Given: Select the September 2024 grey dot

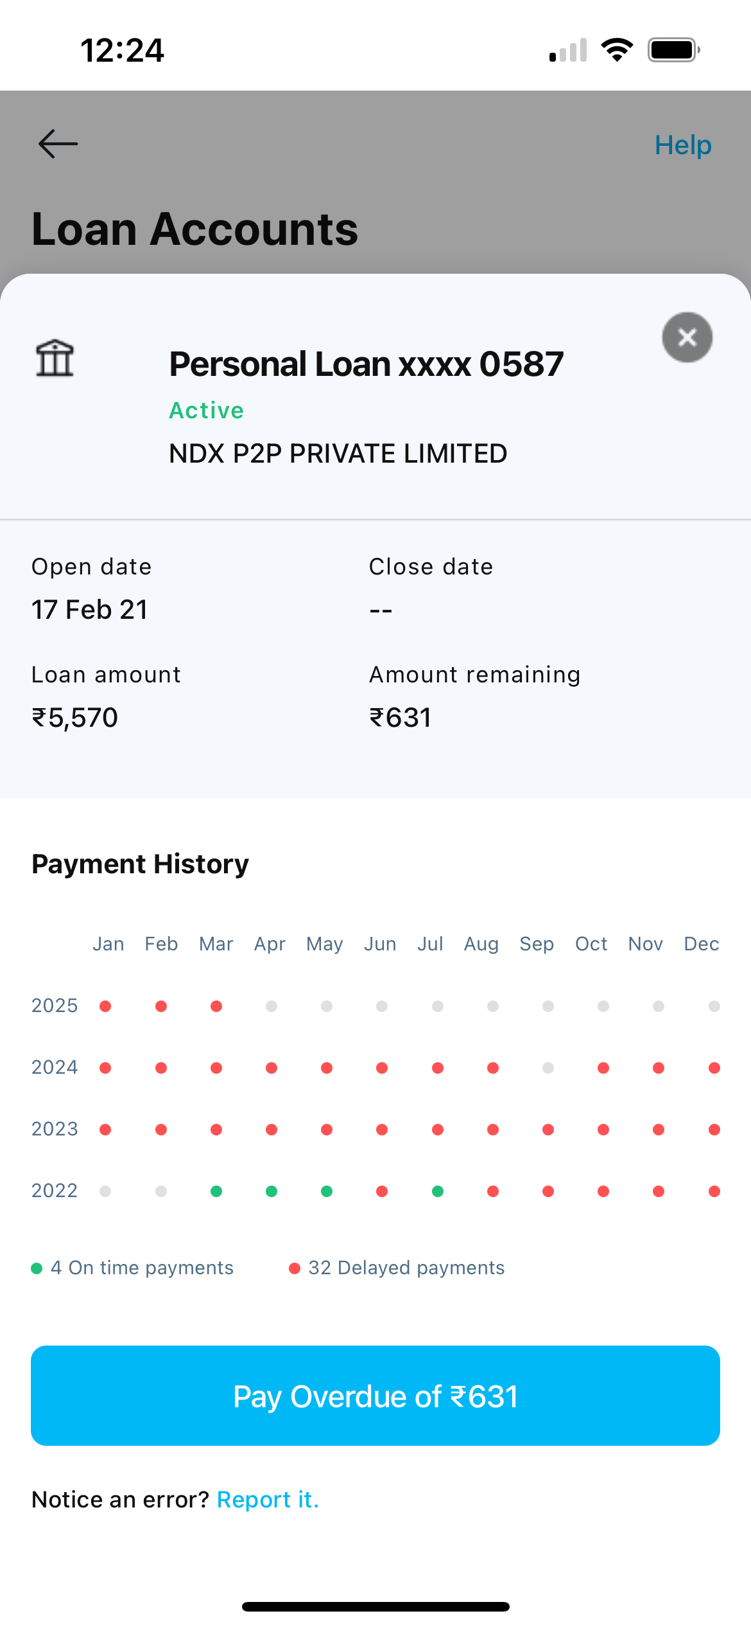Looking at the screenshot, I should 548,1068.
